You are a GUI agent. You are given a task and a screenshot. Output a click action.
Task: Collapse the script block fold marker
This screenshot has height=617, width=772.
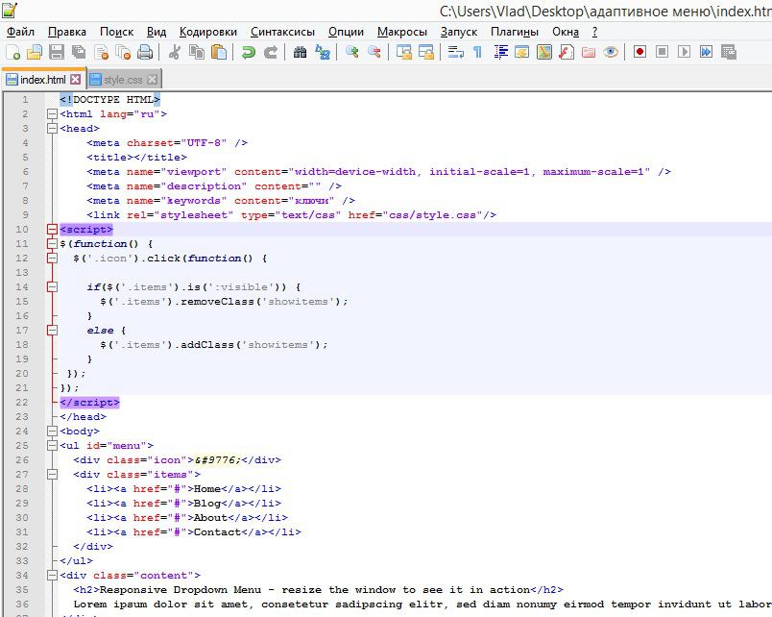52,230
